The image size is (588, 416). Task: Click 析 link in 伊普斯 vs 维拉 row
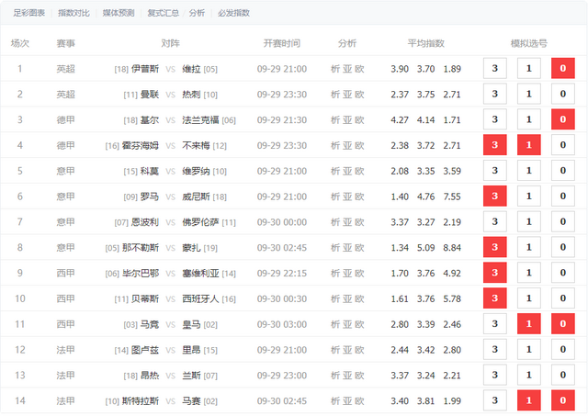point(335,69)
